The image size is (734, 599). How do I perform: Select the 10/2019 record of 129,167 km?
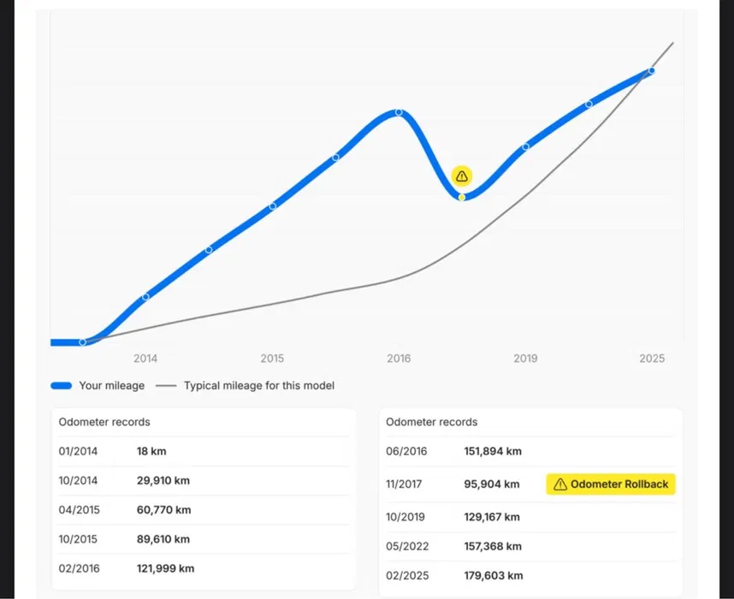[453, 517]
